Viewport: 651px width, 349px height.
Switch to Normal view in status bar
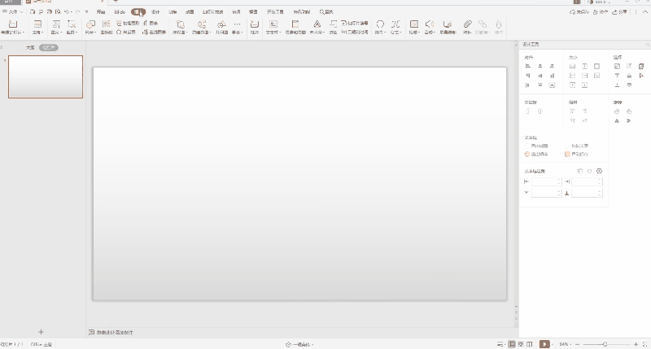(x=512, y=344)
